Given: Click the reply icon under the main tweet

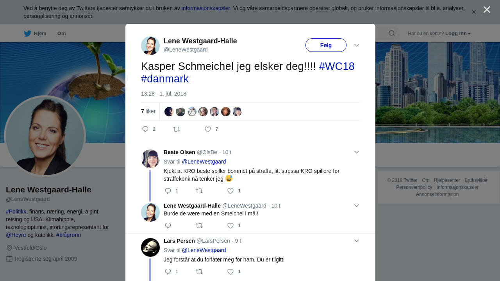Looking at the screenshot, I should [x=145, y=129].
